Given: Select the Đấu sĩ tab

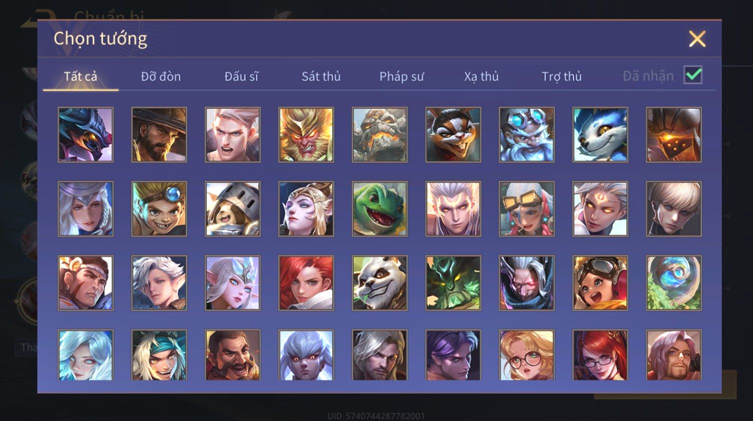Looking at the screenshot, I should (241, 76).
